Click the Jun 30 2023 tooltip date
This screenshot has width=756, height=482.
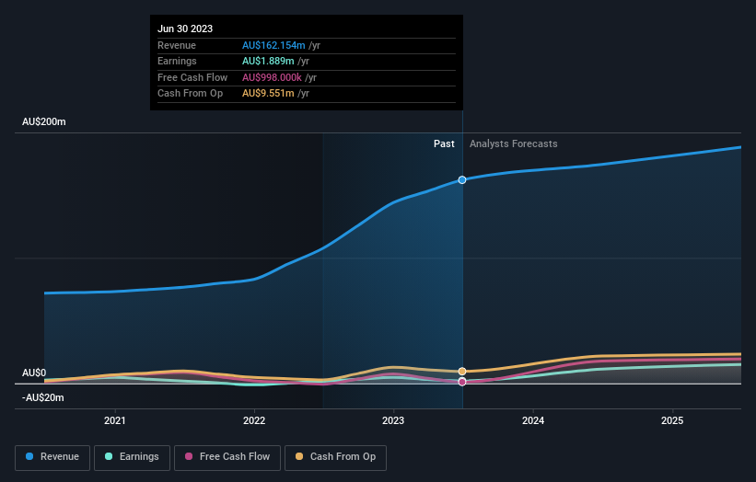(185, 29)
